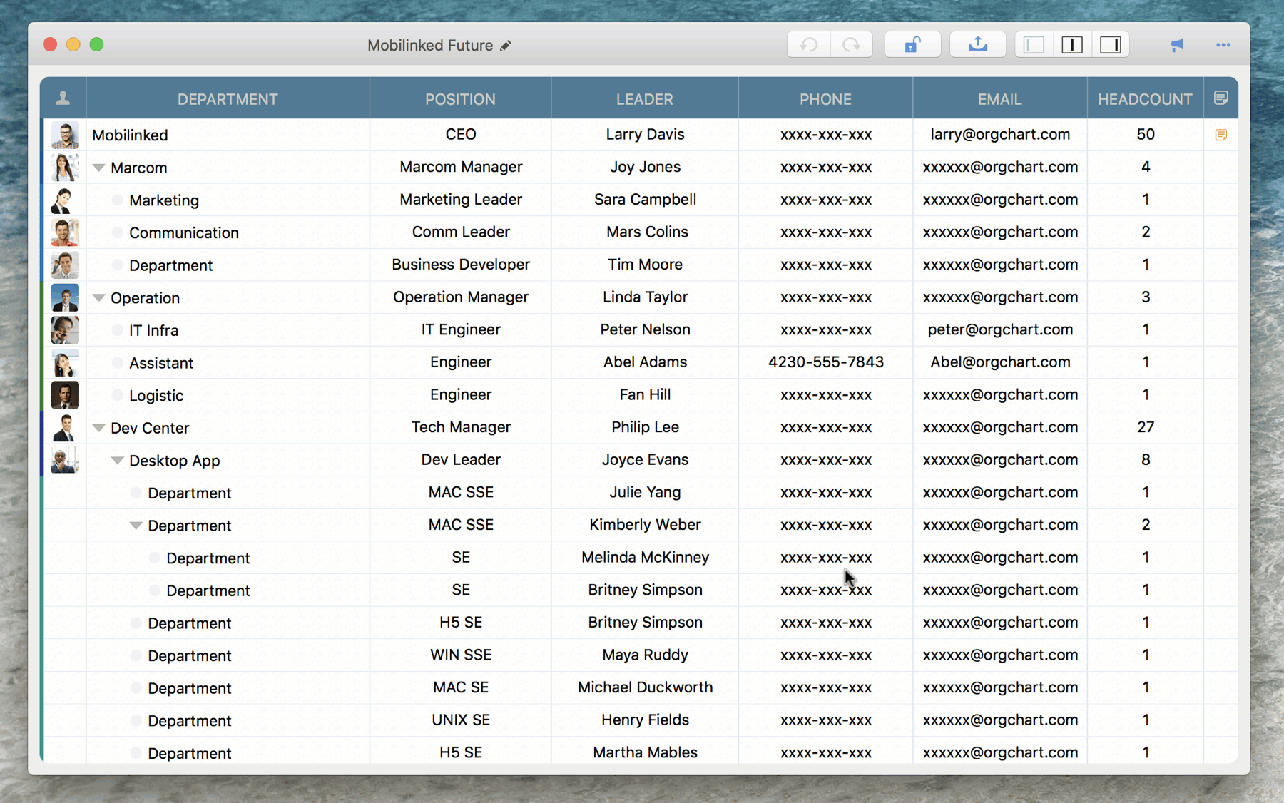Collapse the Desktop App subgroup
This screenshot has height=803, width=1284.
pyautogui.click(x=118, y=461)
